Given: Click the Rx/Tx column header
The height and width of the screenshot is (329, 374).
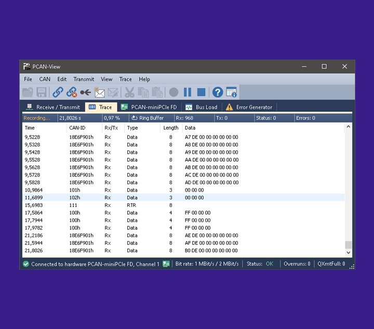Looking at the screenshot, I should coord(113,128).
